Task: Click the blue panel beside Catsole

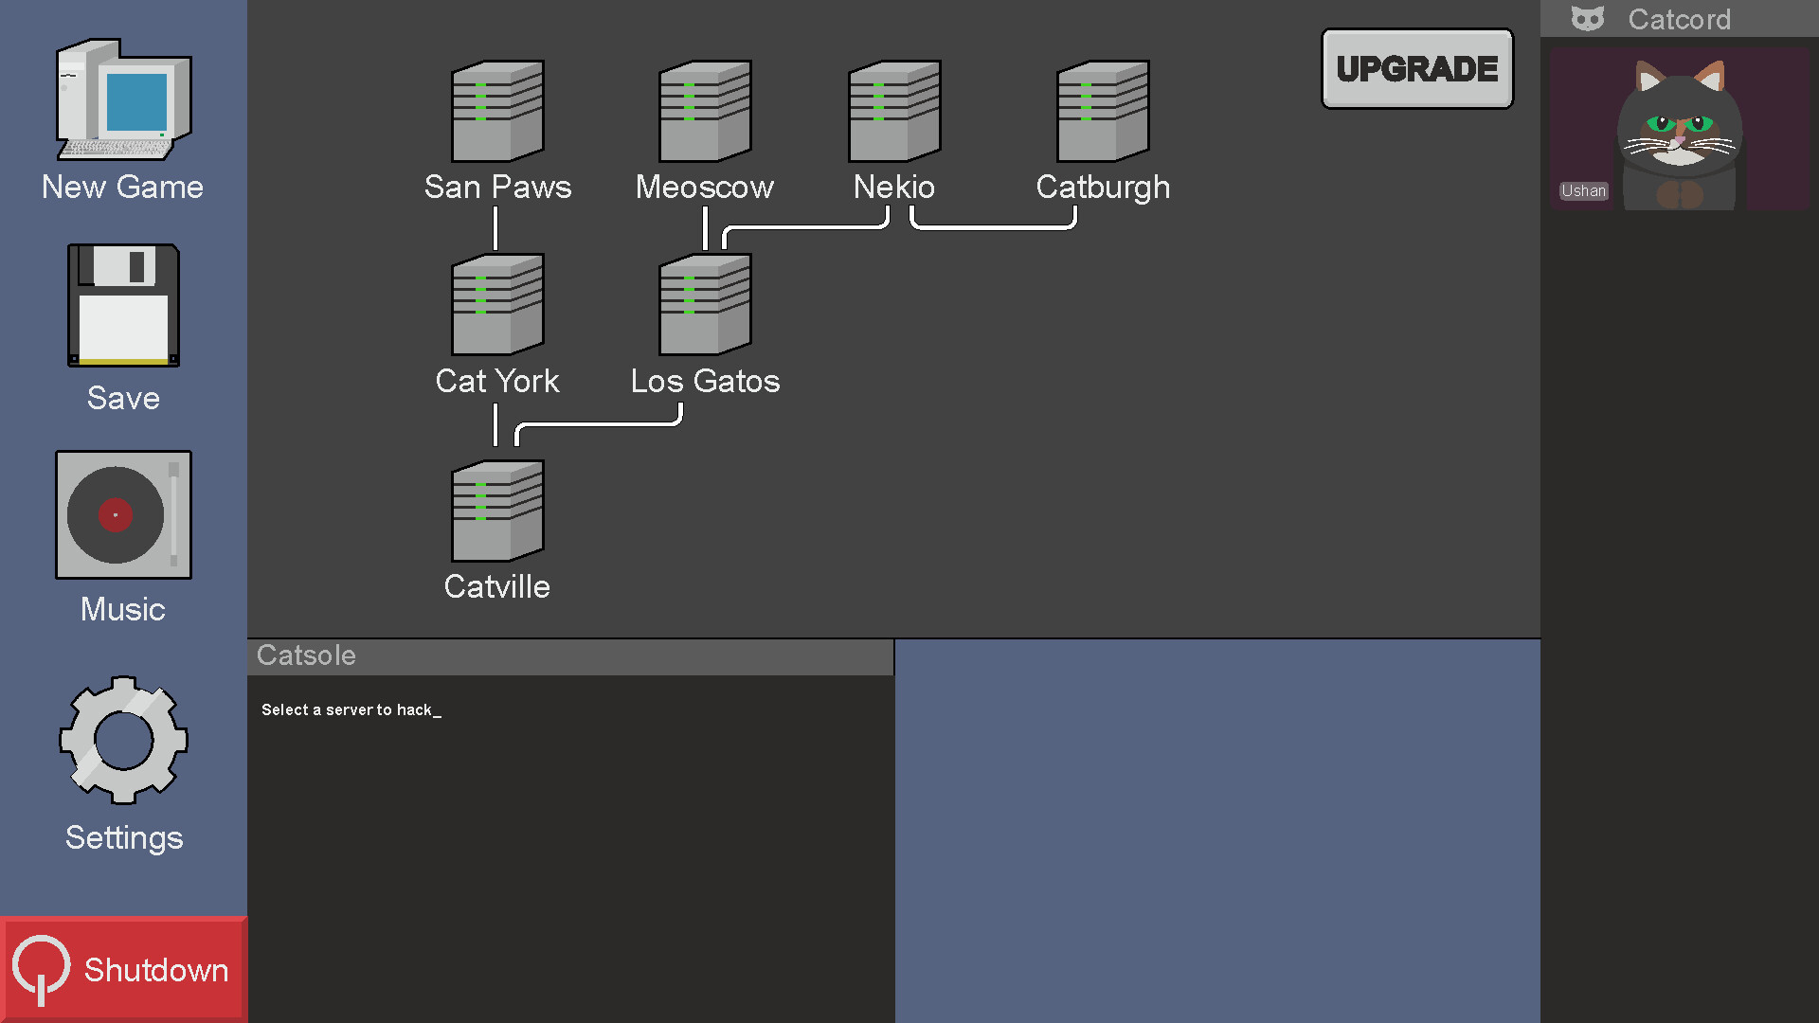Action: 1216,831
